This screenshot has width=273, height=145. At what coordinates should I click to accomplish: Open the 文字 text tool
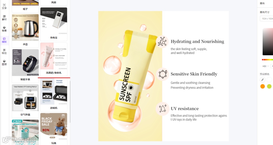(4, 7)
